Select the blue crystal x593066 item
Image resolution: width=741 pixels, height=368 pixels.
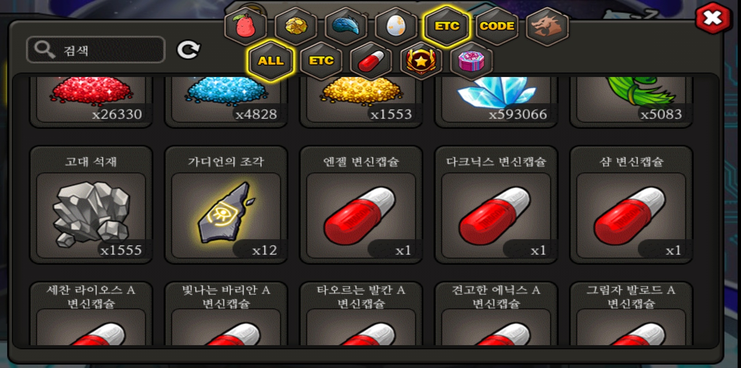496,102
